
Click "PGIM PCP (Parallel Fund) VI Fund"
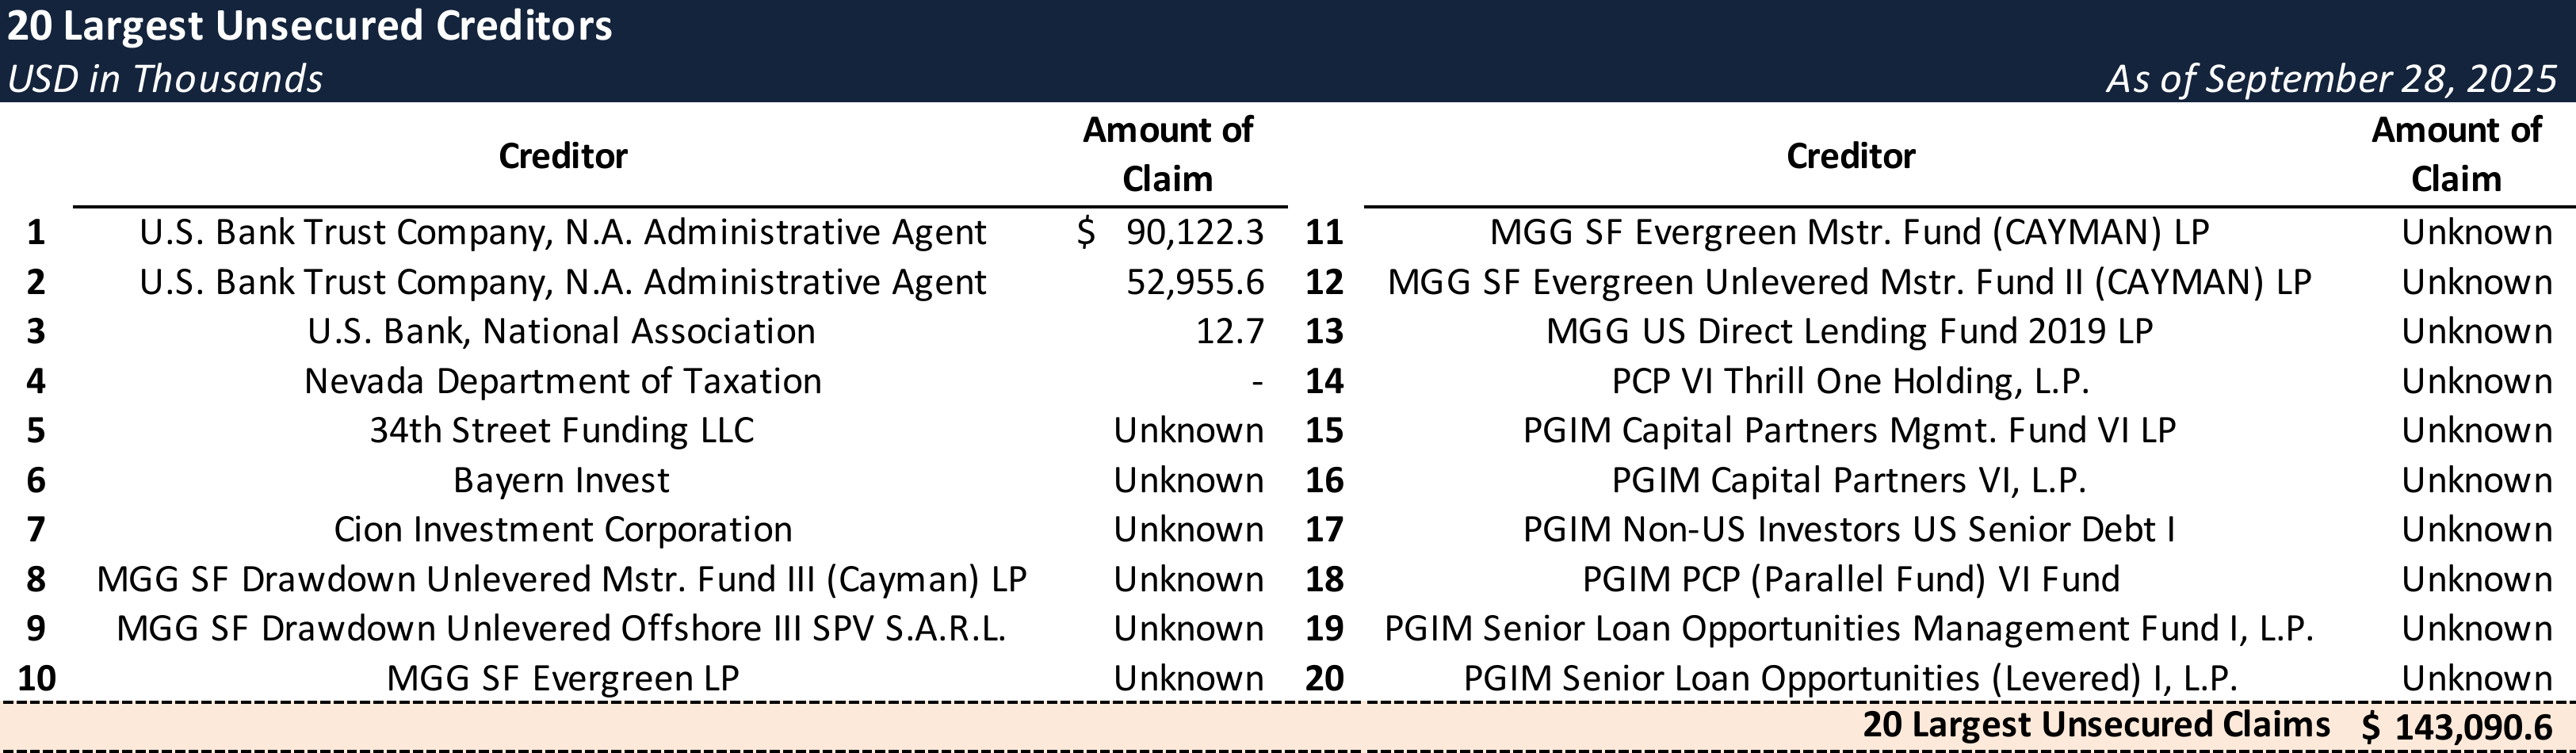click(1850, 579)
